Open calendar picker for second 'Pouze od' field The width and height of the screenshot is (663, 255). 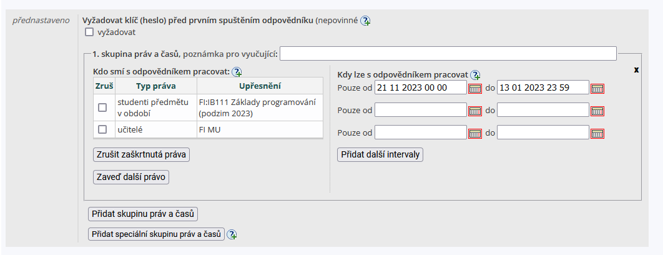(475, 111)
